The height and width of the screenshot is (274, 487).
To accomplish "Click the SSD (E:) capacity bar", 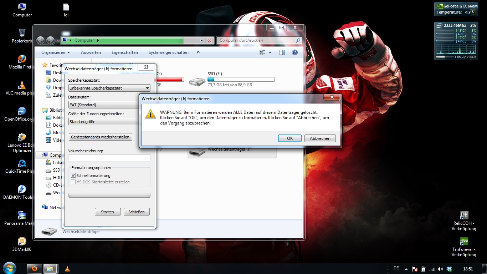I will [241, 80].
